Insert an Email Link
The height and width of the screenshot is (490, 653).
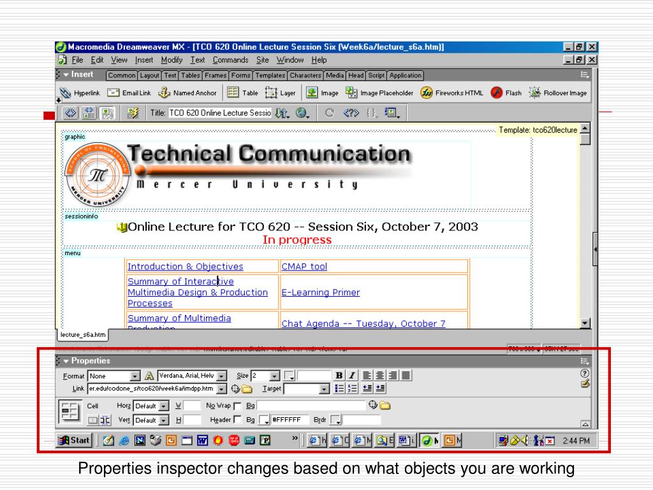pyautogui.click(x=129, y=93)
